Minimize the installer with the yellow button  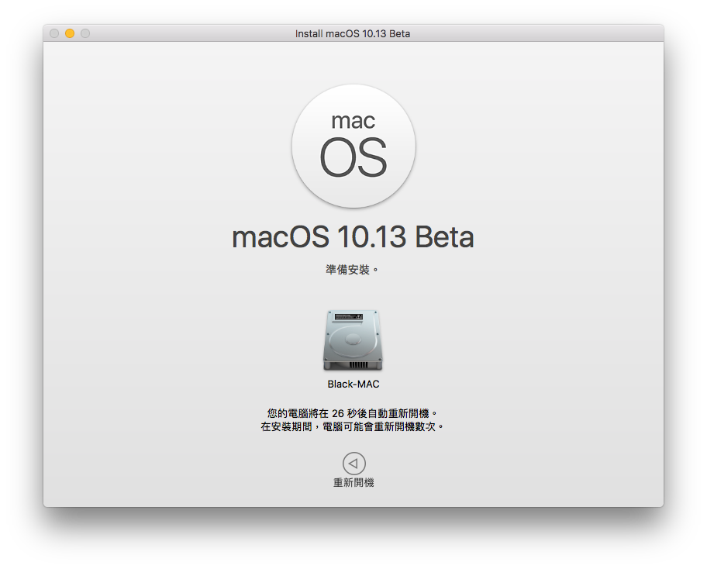coord(70,33)
